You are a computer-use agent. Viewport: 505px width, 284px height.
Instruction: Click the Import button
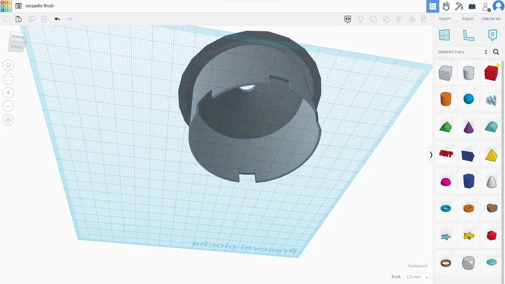[x=445, y=19]
